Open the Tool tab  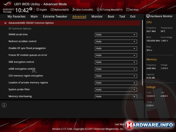tap(122, 16)
